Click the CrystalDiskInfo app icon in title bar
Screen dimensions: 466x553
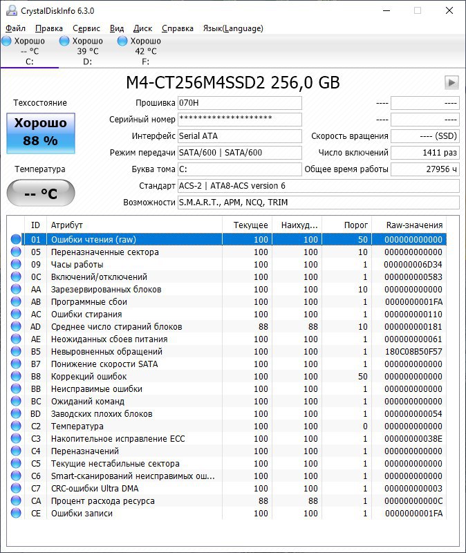click(12, 10)
